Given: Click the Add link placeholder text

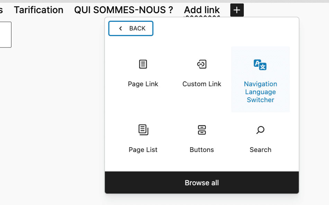Looking at the screenshot, I should click(x=202, y=10).
